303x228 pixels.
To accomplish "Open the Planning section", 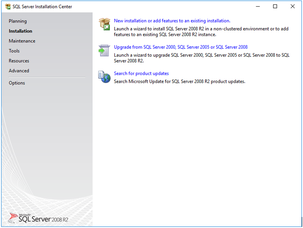I will [x=18, y=21].
